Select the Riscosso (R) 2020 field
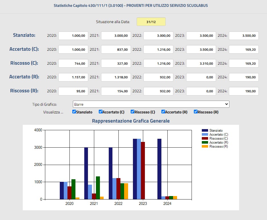 (x=73, y=91)
